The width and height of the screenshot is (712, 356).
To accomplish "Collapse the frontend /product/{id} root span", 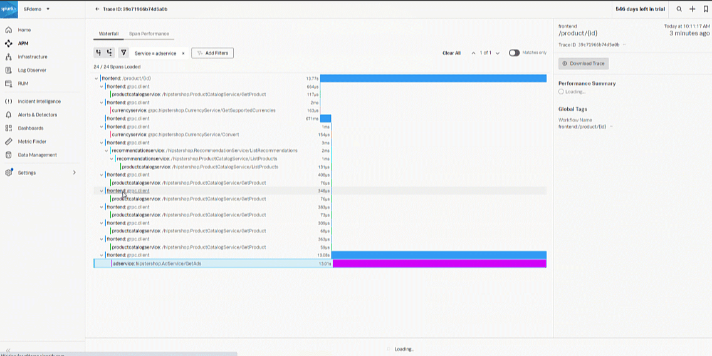I will point(97,79).
